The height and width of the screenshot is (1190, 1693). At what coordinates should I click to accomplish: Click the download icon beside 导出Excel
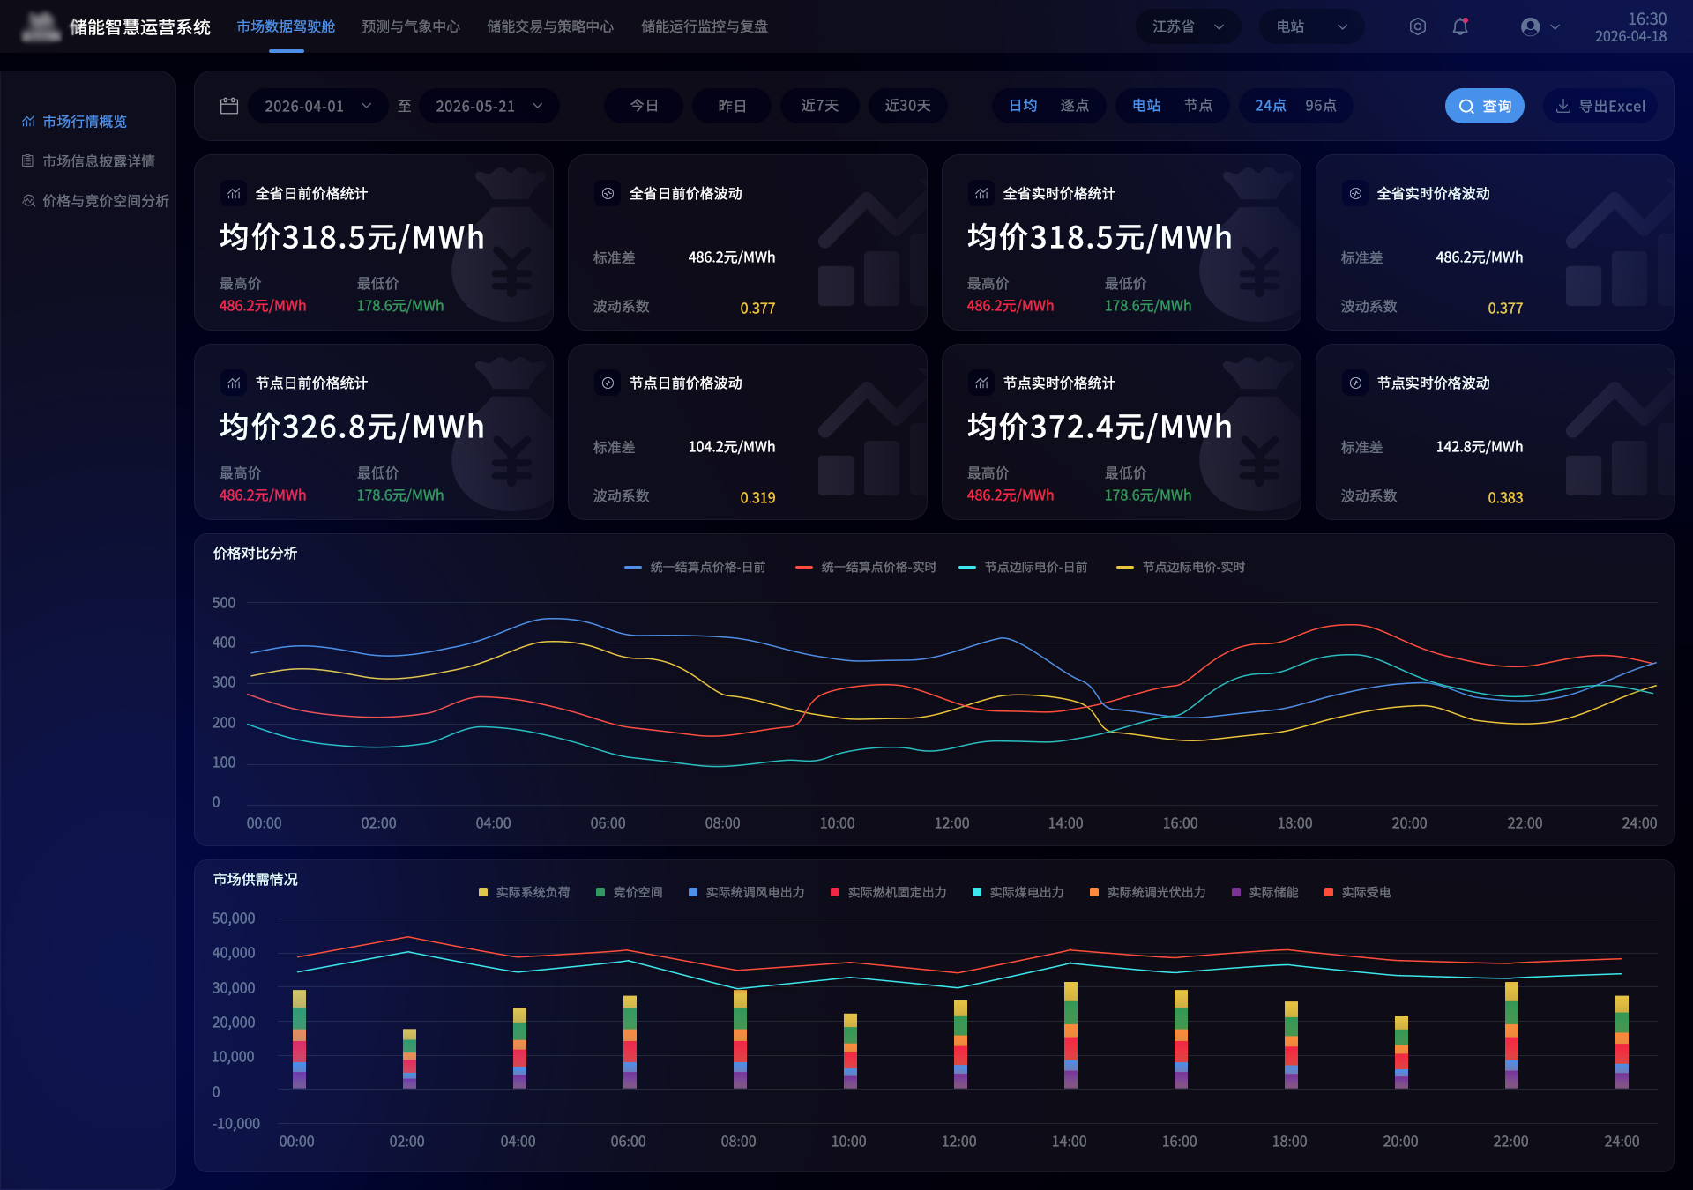pyautogui.click(x=1563, y=106)
